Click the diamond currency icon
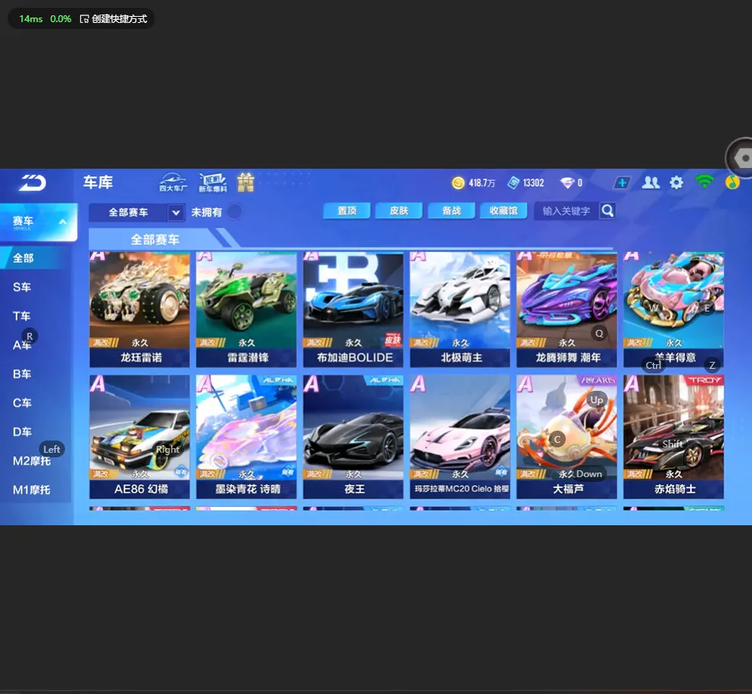 click(567, 182)
